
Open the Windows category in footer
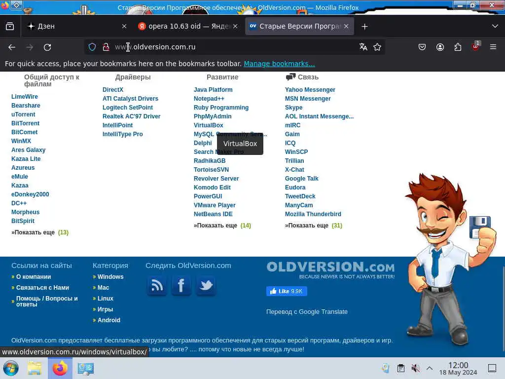(110, 277)
